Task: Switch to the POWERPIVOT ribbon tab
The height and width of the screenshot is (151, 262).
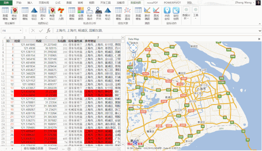Action: point(172,3)
